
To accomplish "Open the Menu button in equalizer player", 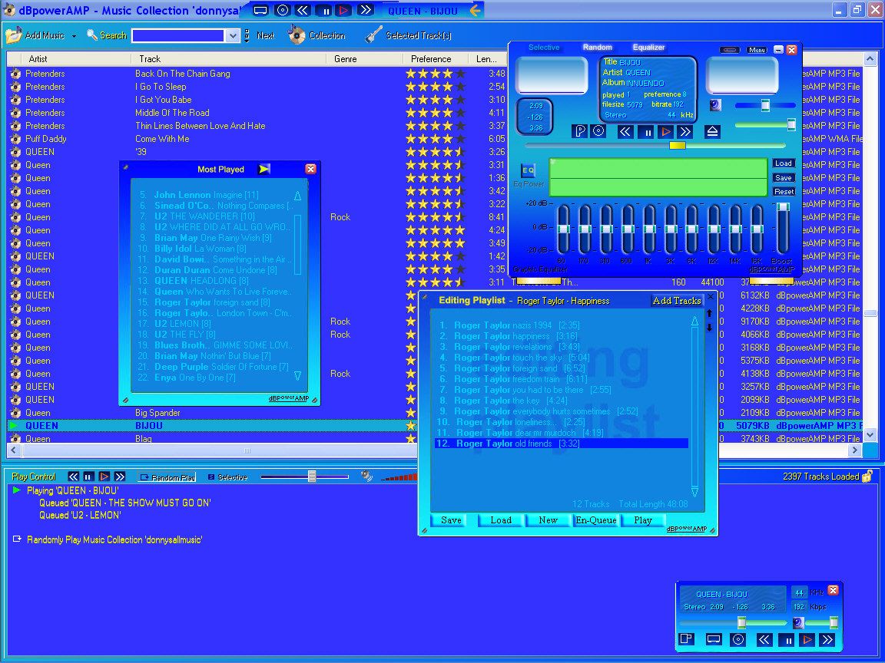I will click(756, 50).
